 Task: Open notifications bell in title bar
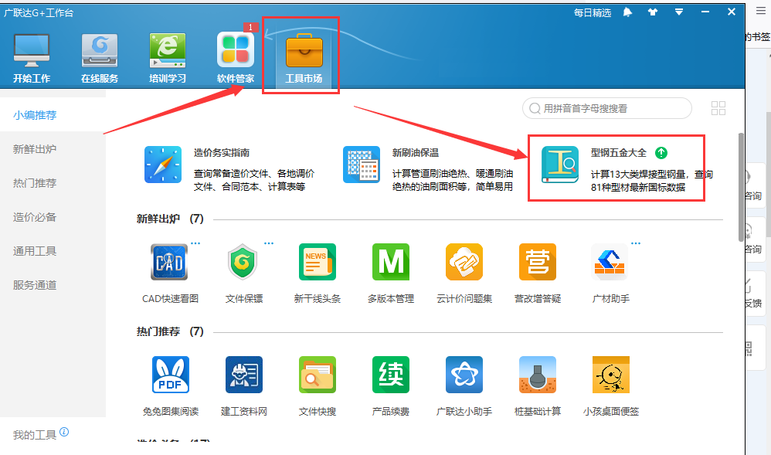(627, 12)
